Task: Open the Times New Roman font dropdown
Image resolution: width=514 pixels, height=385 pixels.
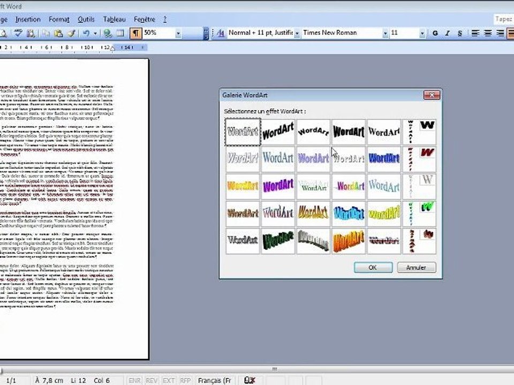Action: coord(385,33)
